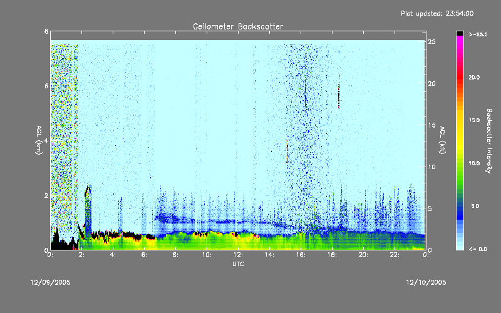Click the colorbar label ">=25.0"
This screenshot has width=501, height=313.
click(x=478, y=34)
